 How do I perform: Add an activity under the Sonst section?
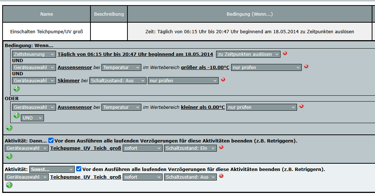point(9,185)
